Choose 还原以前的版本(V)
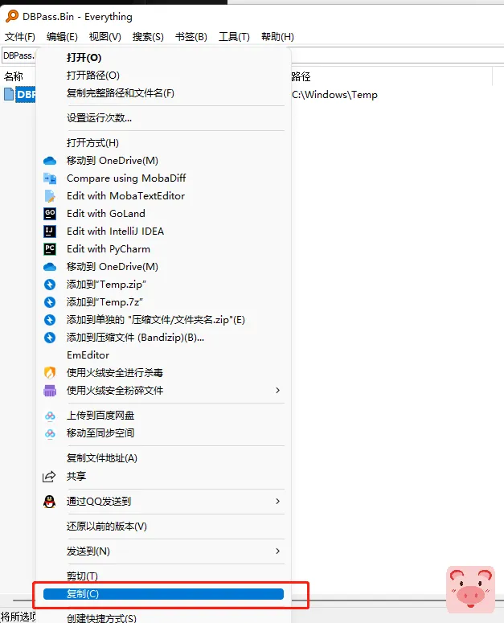The height and width of the screenshot is (623, 504). pos(107,527)
